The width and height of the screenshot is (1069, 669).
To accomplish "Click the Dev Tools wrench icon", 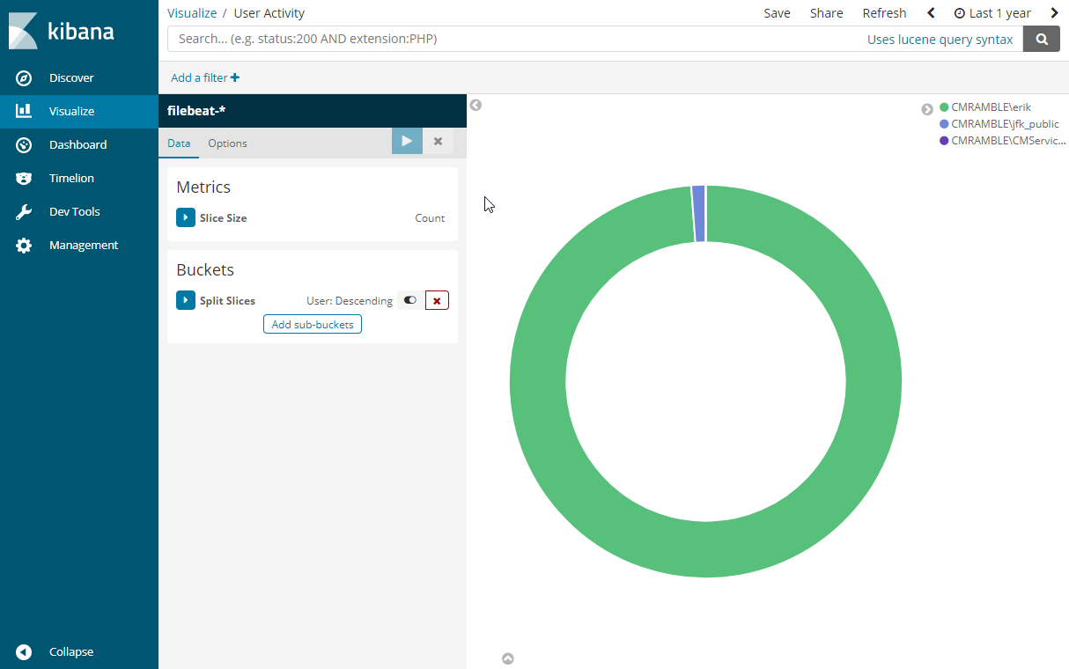I will pos(24,212).
